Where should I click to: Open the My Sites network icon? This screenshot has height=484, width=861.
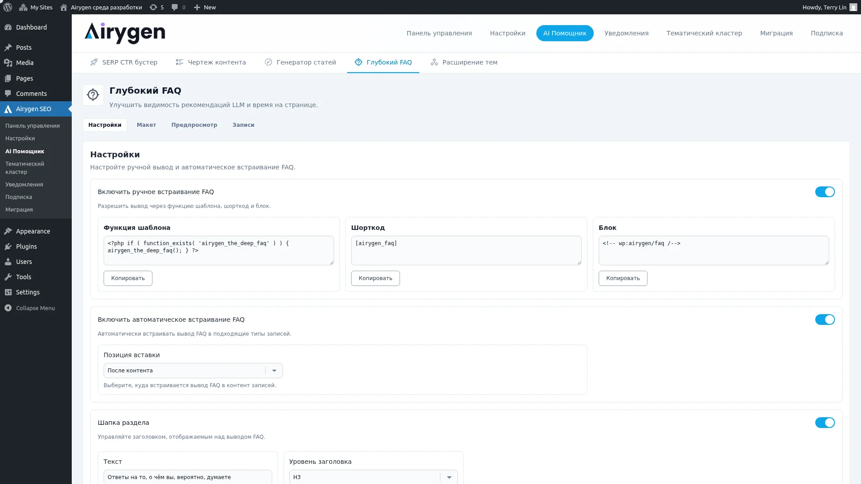point(23,7)
